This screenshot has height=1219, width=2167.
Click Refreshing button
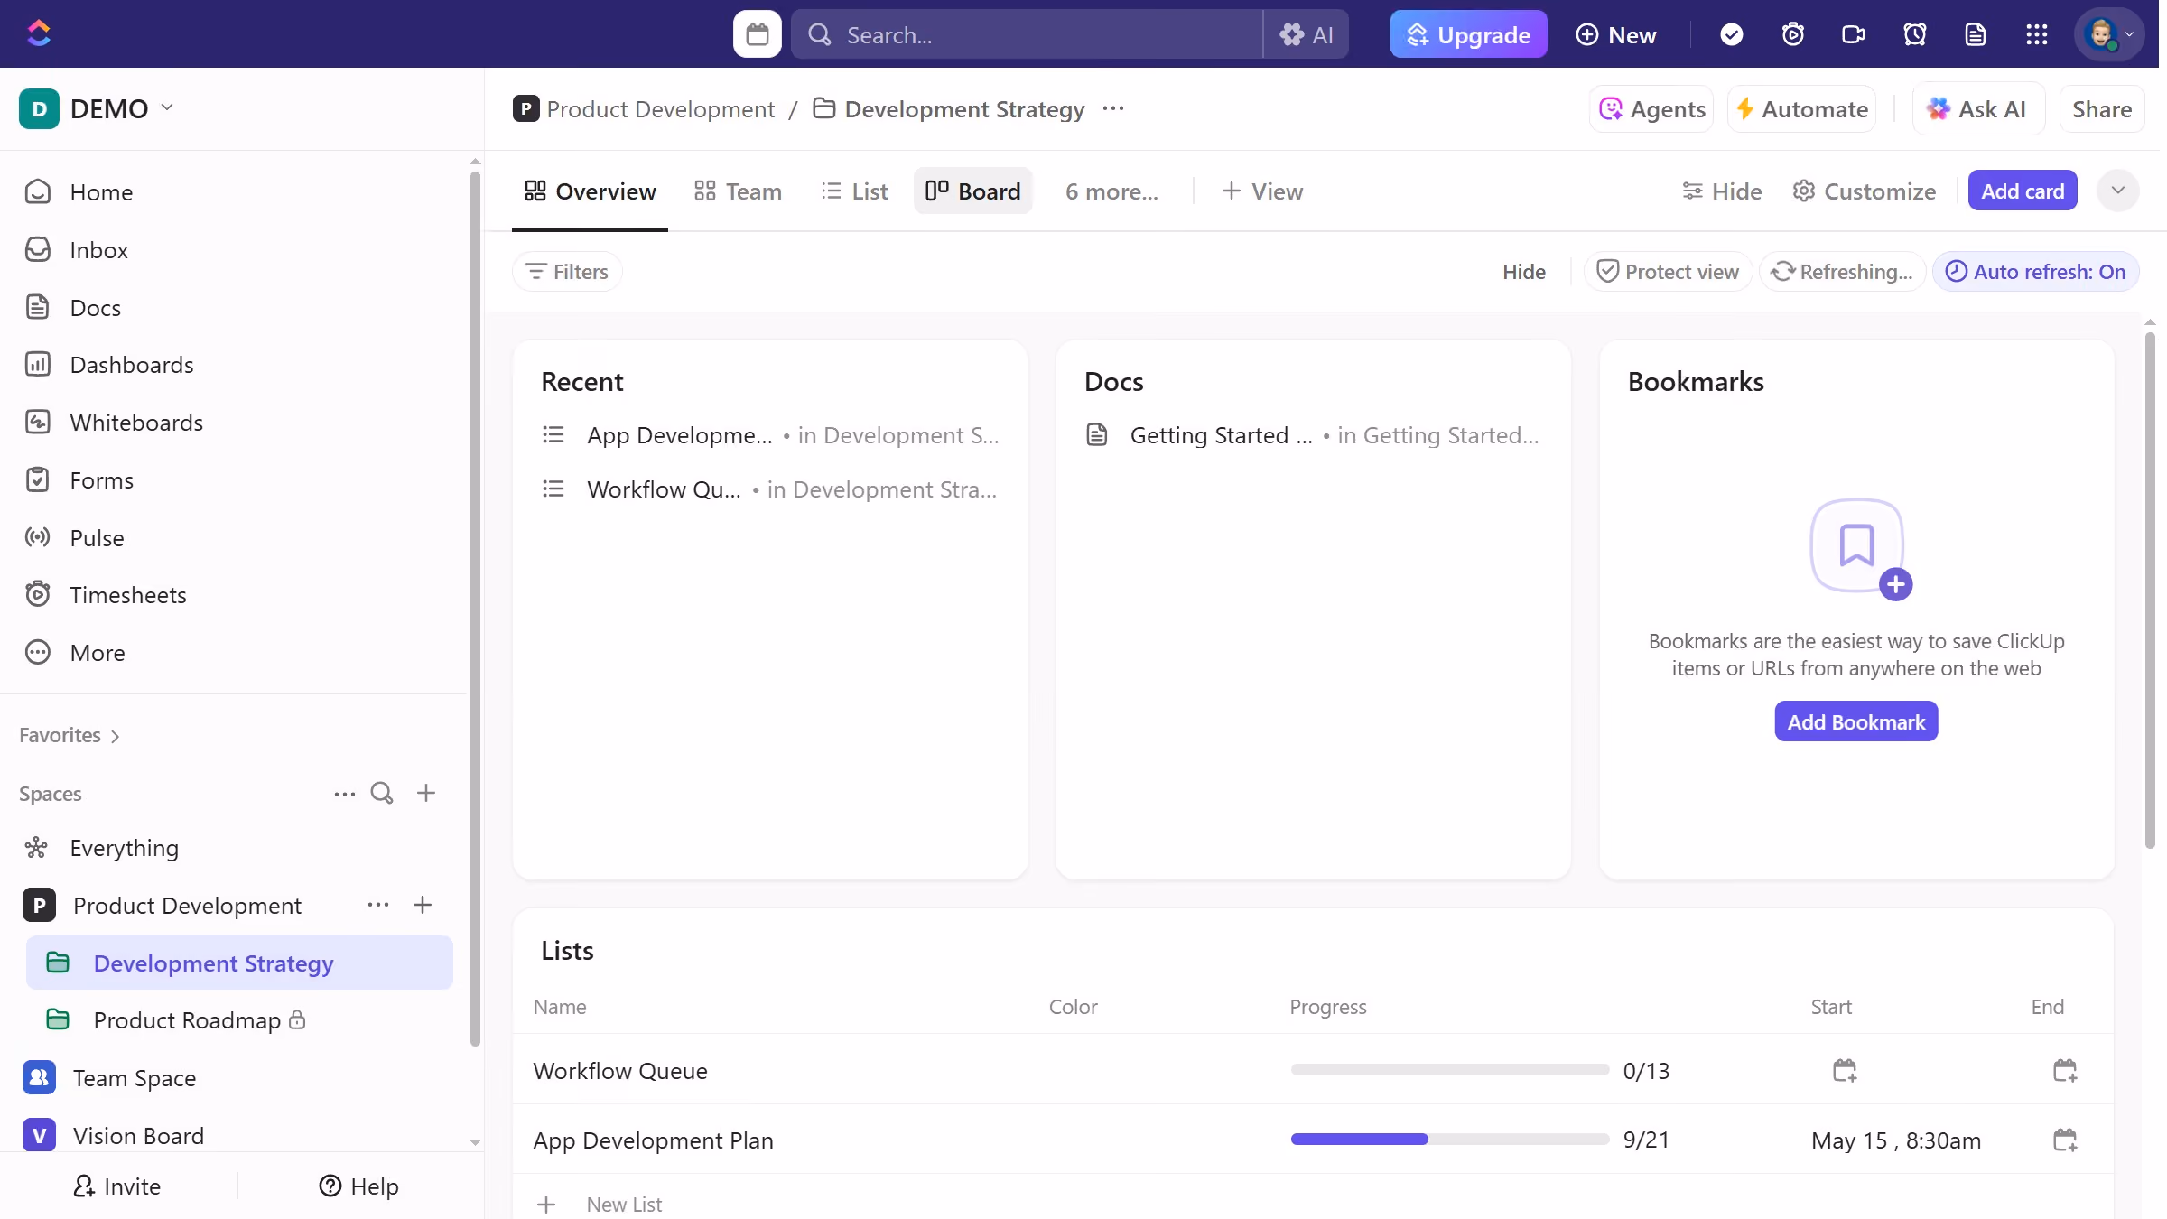tap(1842, 272)
